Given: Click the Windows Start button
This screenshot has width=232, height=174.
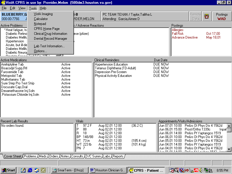Looking at the screenshot, I should pos(9,170).
